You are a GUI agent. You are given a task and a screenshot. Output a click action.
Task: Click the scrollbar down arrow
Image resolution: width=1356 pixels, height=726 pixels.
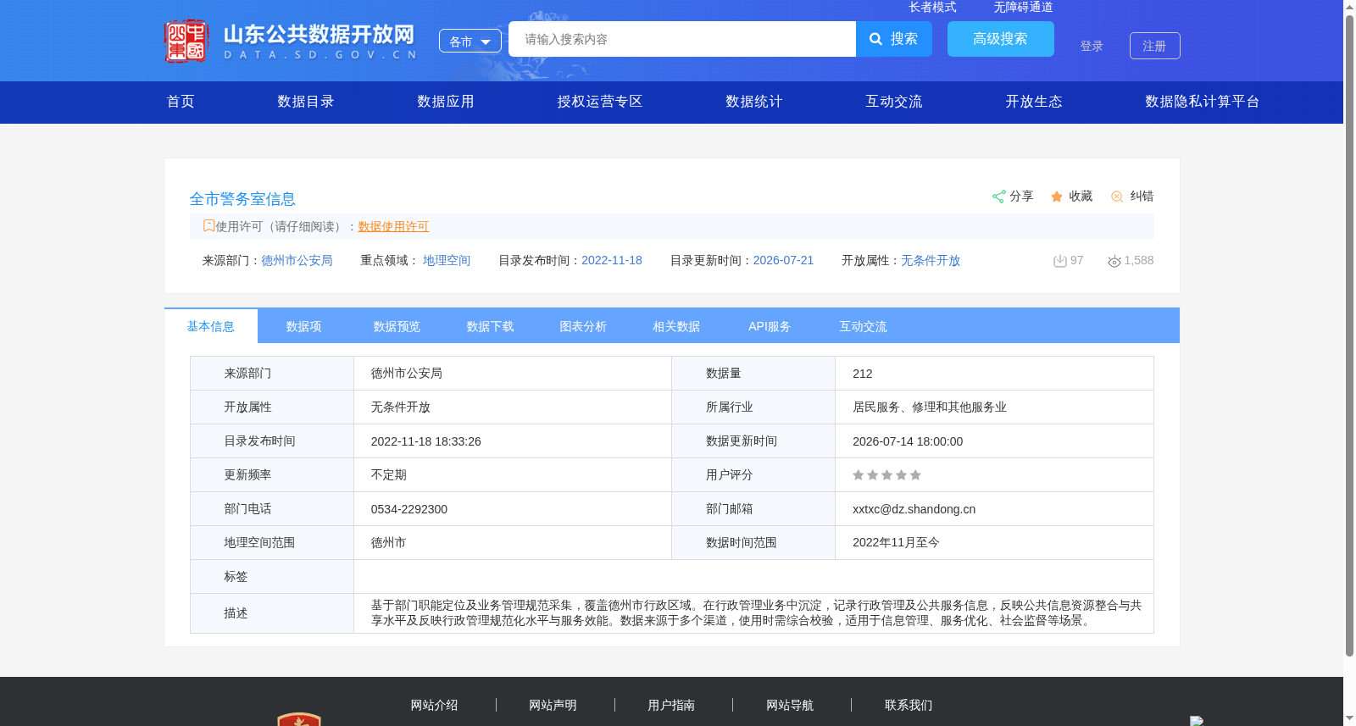tap(1349, 719)
